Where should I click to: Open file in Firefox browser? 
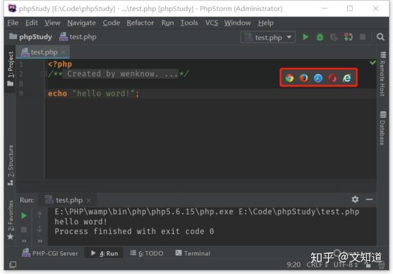point(304,78)
